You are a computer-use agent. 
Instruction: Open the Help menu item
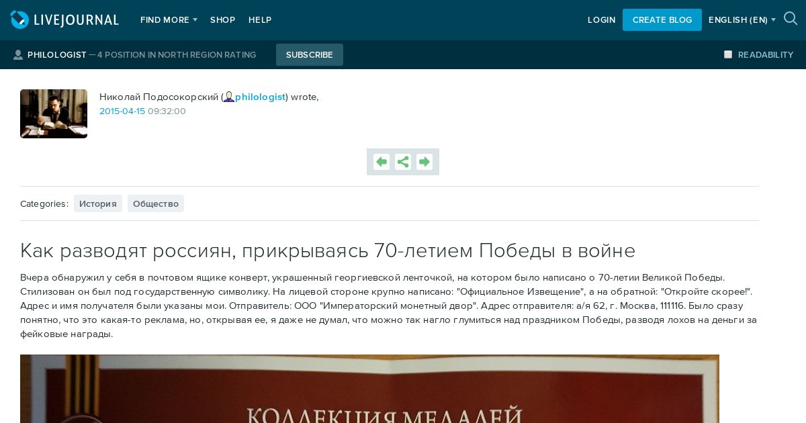260,20
